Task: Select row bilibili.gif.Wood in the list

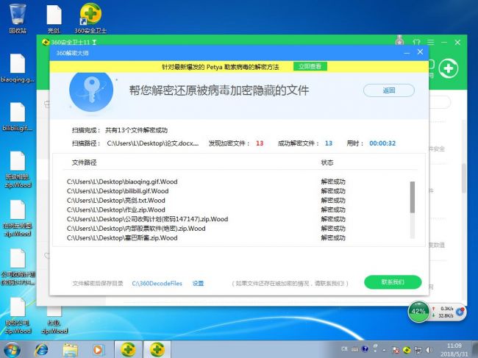Action: [206, 191]
